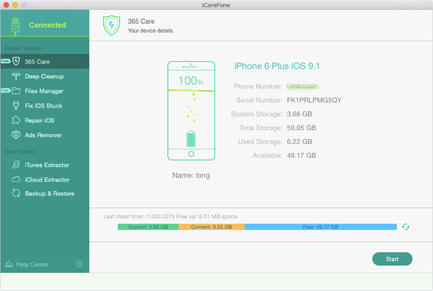
Task: Click the blurred phone number value
Action: pos(303,86)
